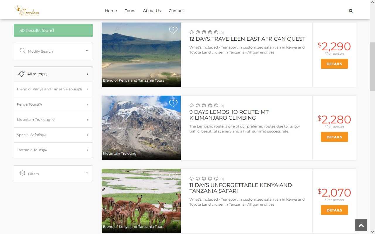Viewport: 375px width, 234px height.
Task: Open 9 Days Lemosho Route title
Action: [229, 115]
